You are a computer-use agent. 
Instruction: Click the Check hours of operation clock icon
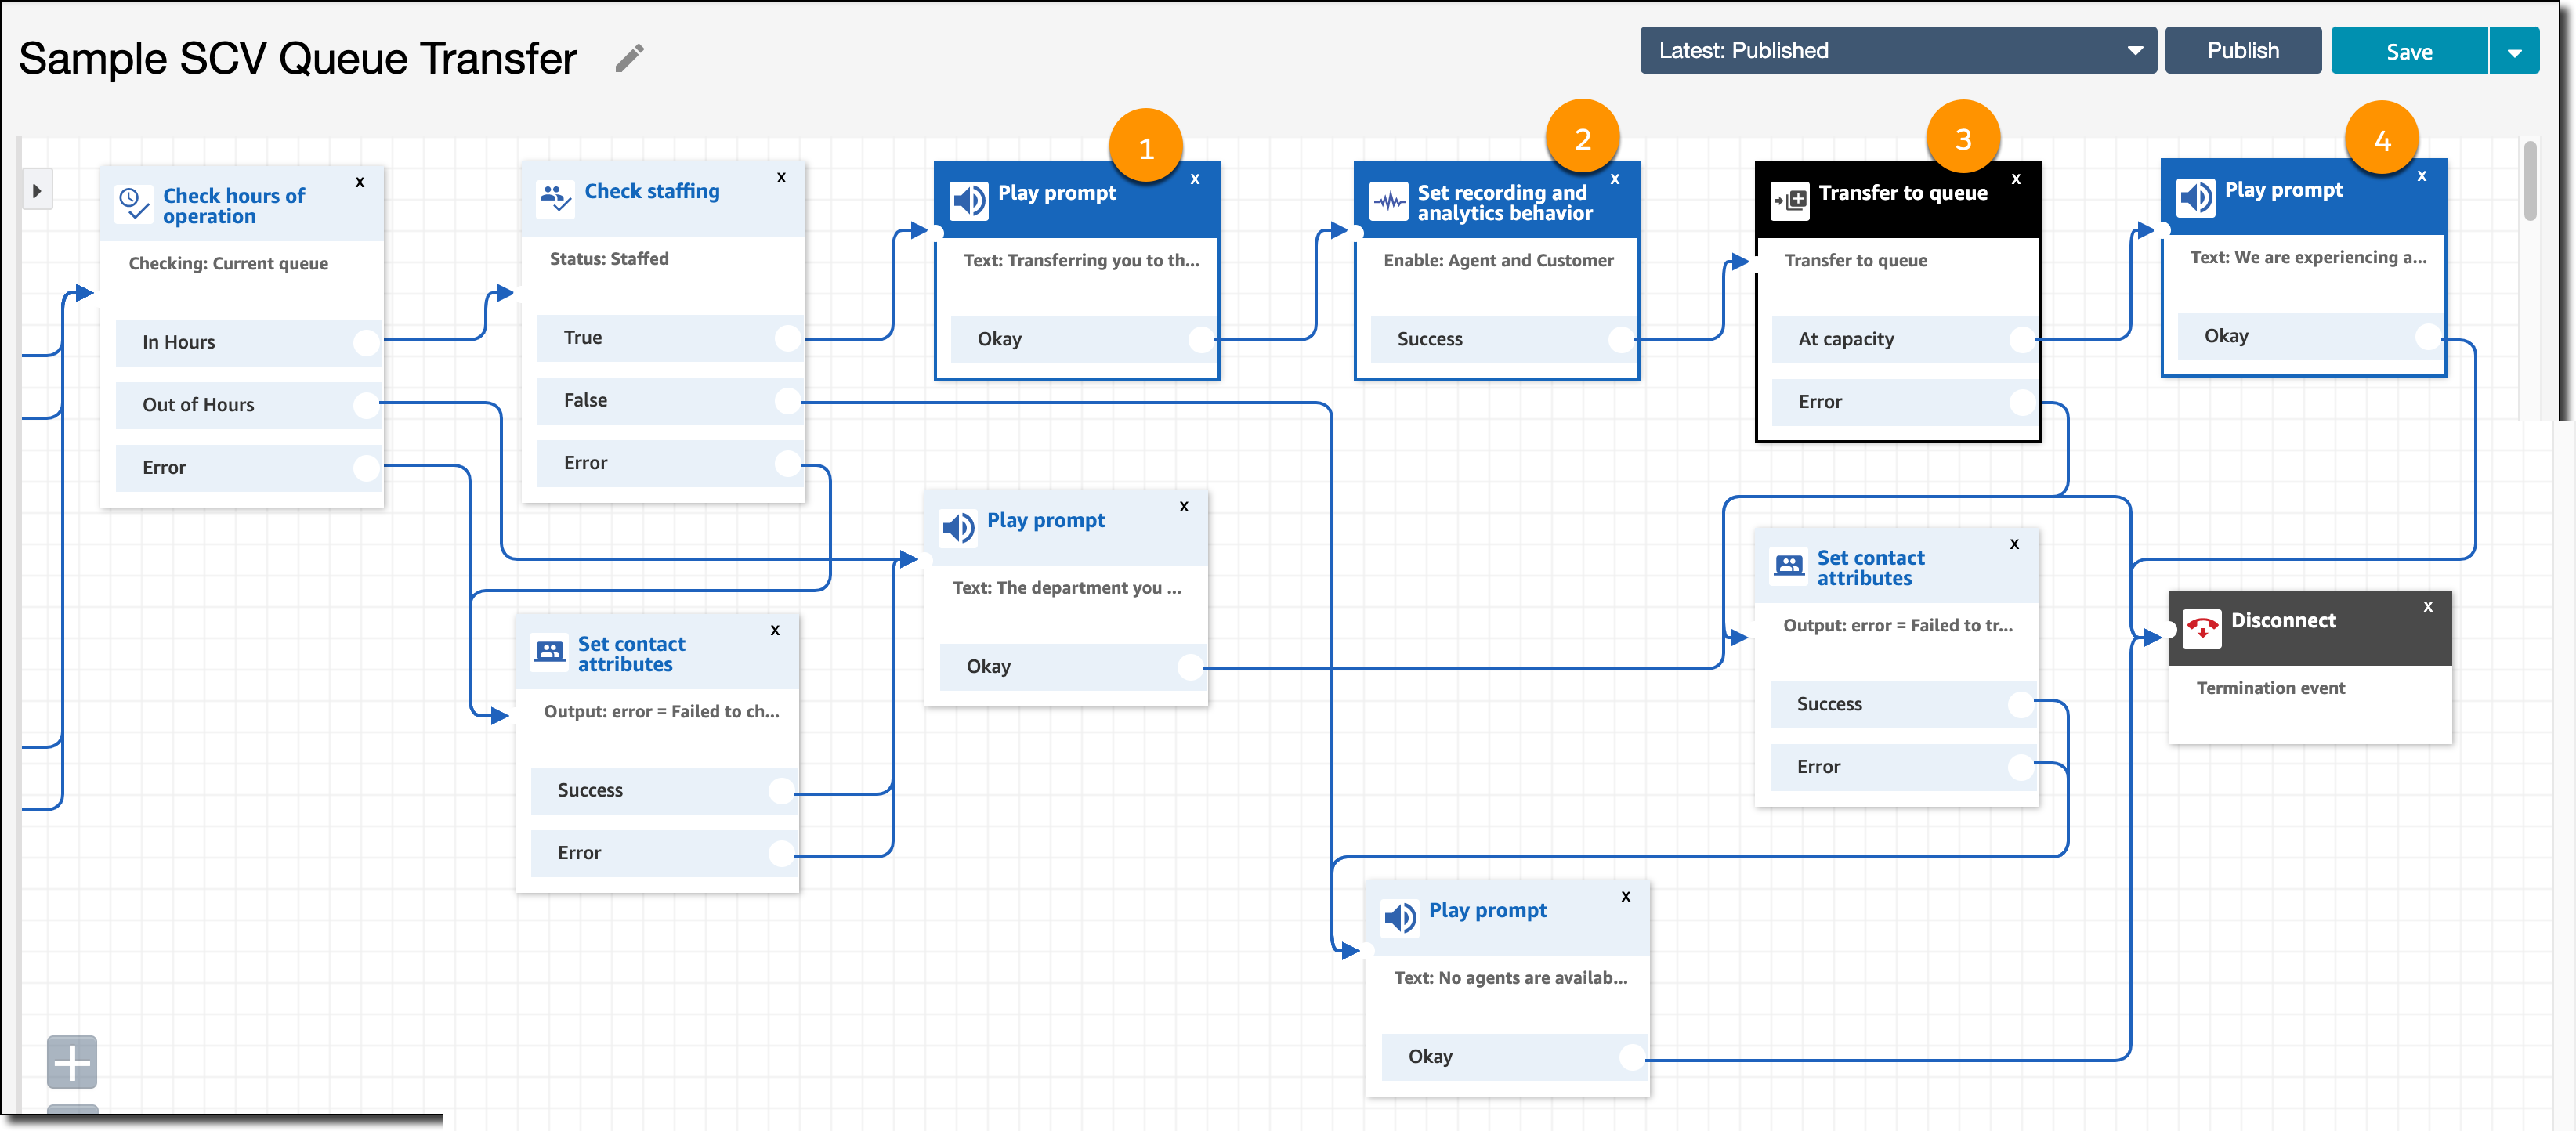click(x=135, y=203)
